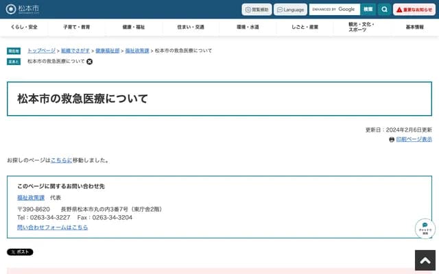Image resolution: width=439 pixels, height=274 pixels.
Task: Follow the こちらに redirect link
Action: [x=61, y=160]
